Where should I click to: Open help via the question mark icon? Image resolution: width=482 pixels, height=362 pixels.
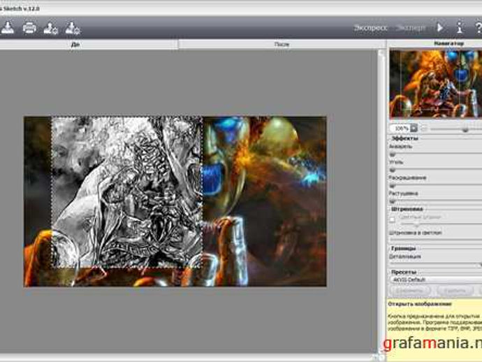pos(479,28)
